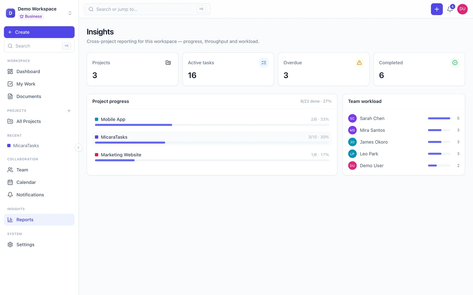The height and width of the screenshot is (295, 473).
Task: Click the Create button in sidebar
Action: (39, 32)
